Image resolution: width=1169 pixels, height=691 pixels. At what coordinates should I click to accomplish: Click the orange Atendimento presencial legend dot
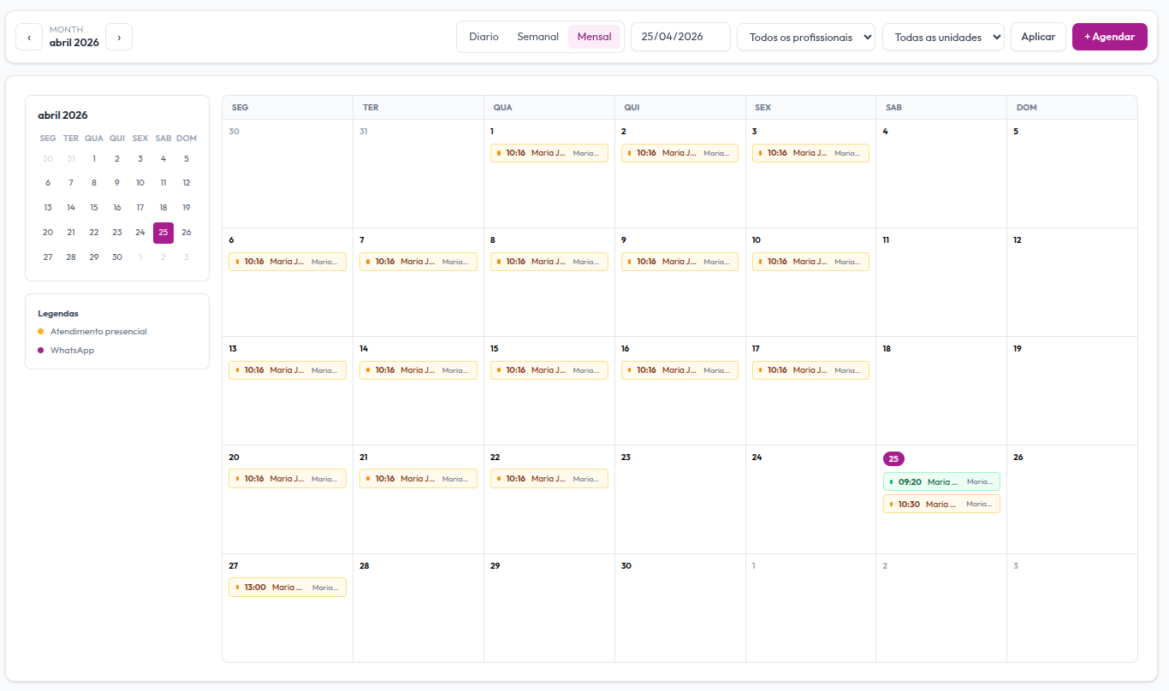click(40, 332)
